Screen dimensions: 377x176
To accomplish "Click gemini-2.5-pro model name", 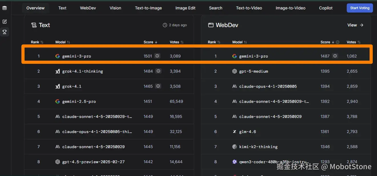I will [x=79, y=101].
